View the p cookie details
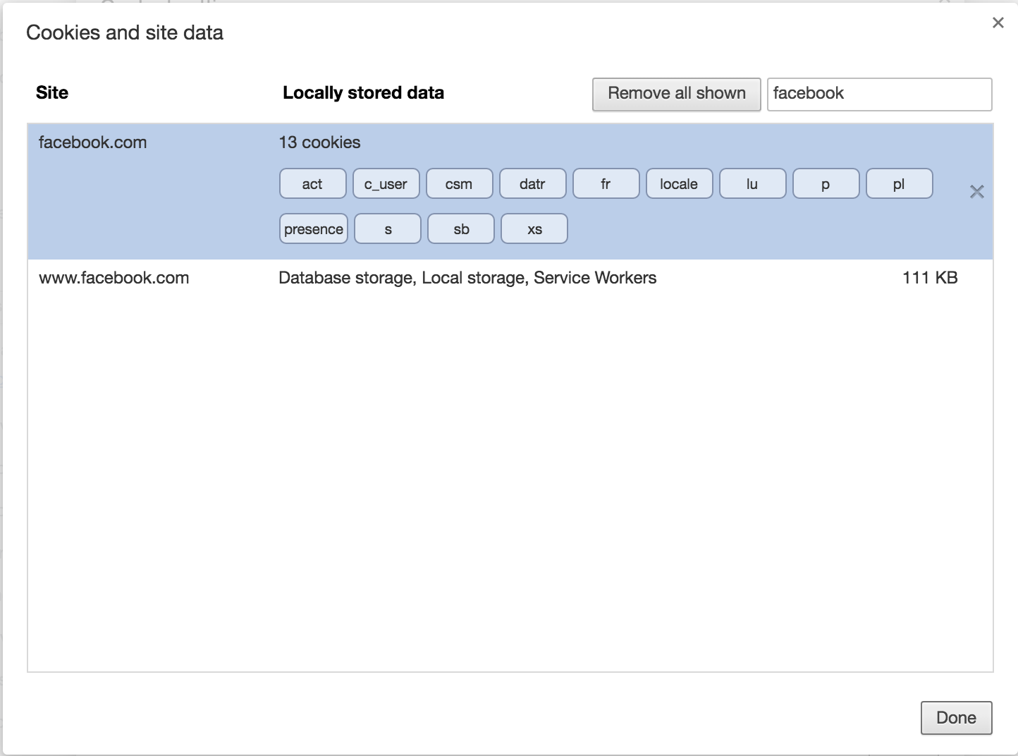Image resolution: width=1018 pixels, height=756 pixels. [x=826, y=184]
